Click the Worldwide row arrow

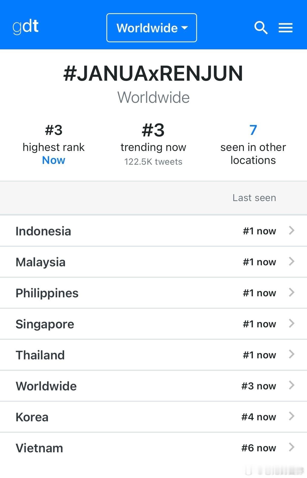click(292, 385)
